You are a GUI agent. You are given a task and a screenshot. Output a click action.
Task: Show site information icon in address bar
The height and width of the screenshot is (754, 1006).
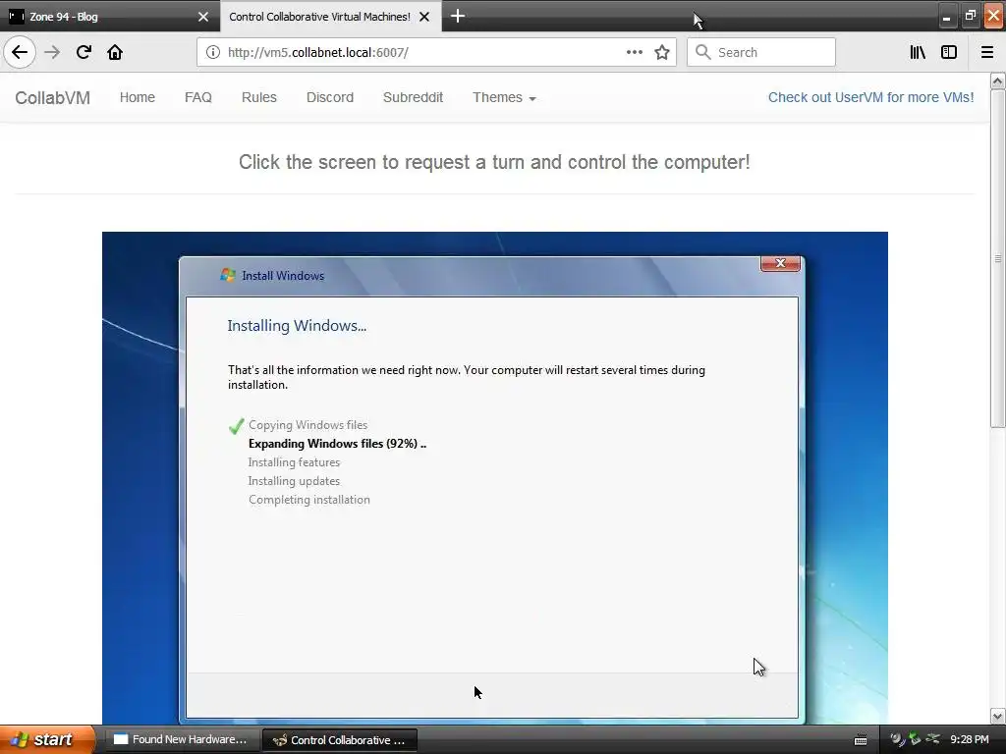pyautogui.click(x=212, y=52)
